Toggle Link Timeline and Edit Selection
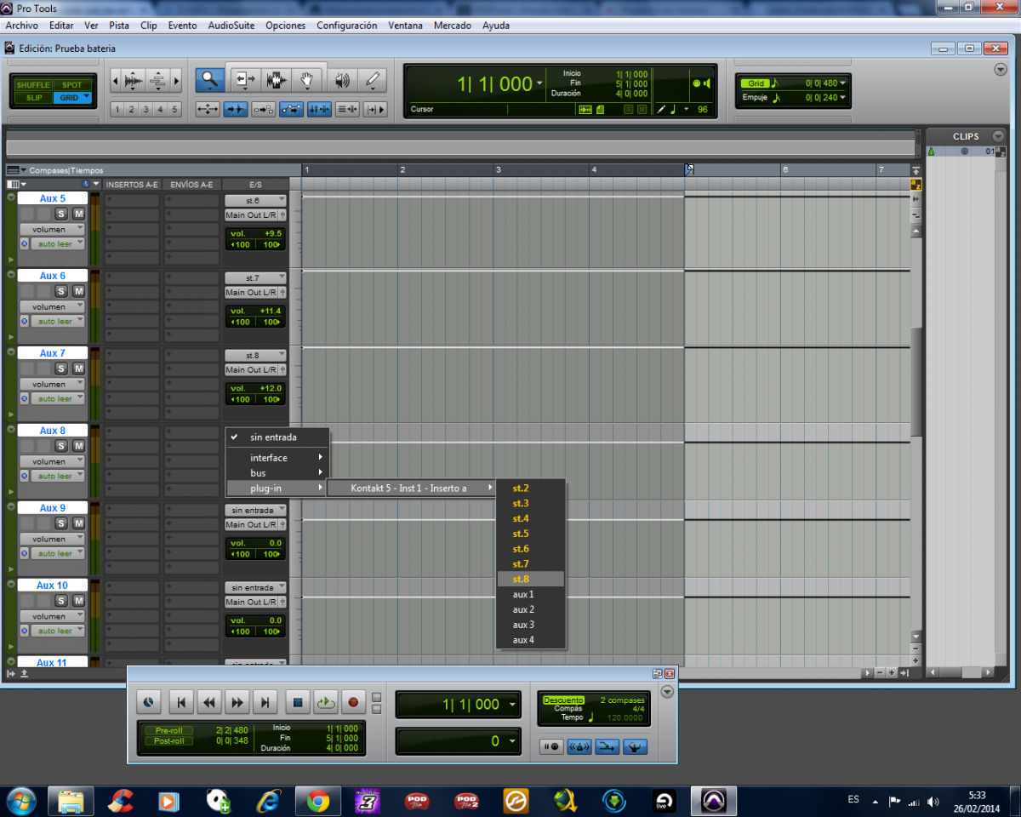The image size is (1021, 817). (319, 109)
